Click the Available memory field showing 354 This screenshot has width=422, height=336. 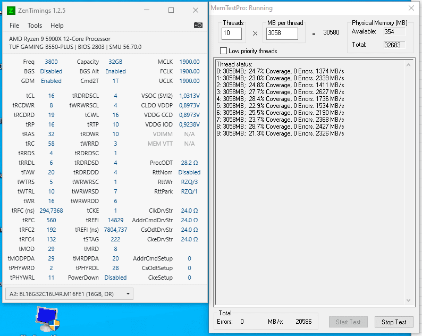(x=394, y=32)
